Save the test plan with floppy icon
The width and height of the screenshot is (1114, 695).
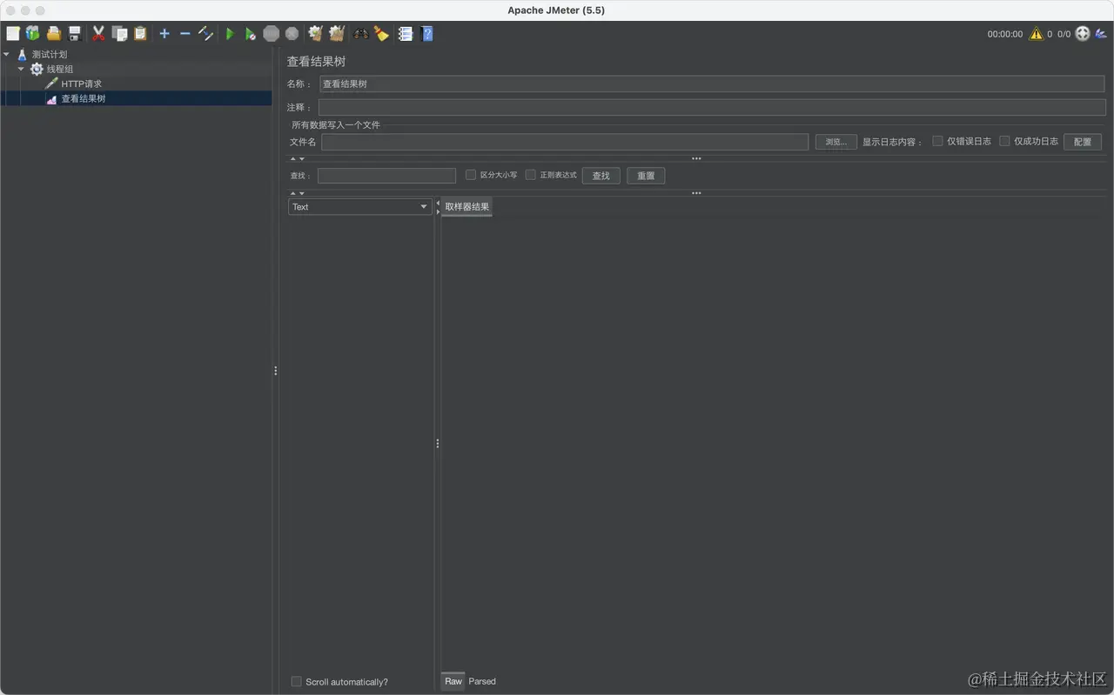[x=75, y=34]
